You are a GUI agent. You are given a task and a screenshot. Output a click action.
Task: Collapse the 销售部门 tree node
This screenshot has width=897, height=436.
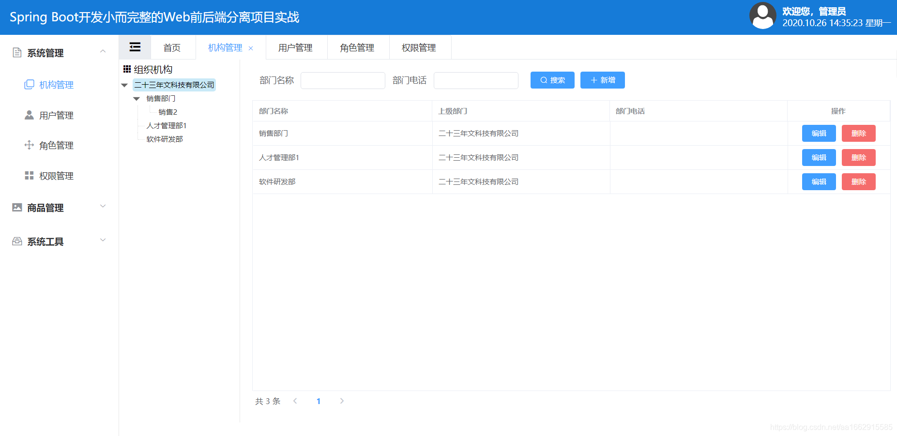137,99
